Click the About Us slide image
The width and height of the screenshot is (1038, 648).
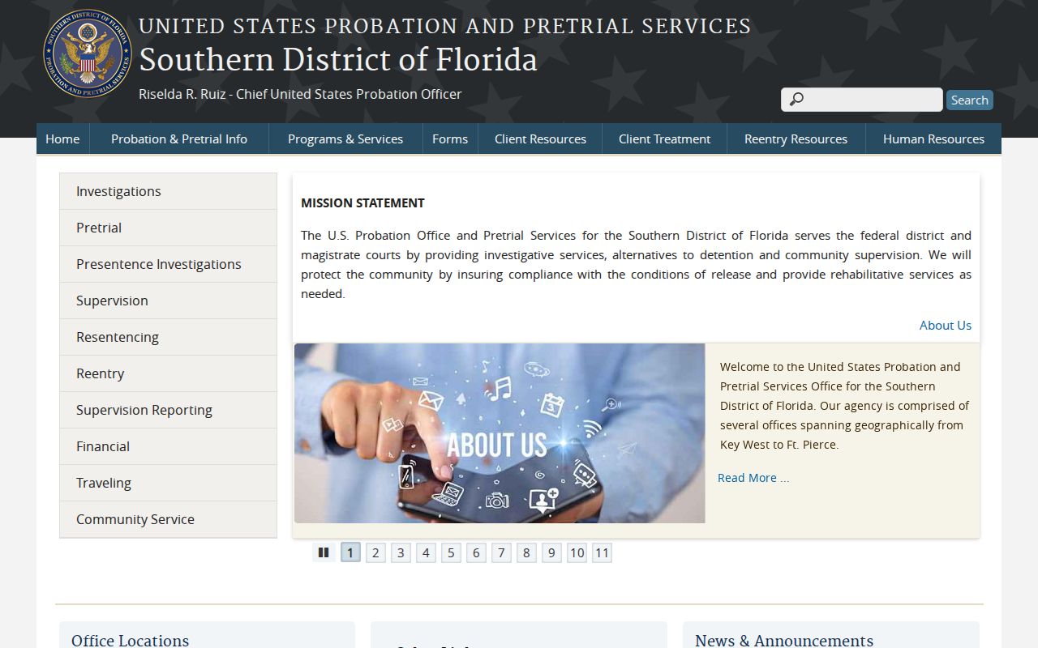500,433
